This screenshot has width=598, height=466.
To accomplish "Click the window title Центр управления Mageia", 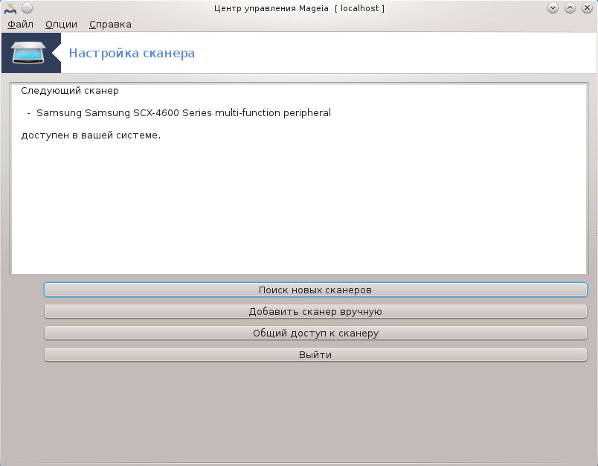I will coord(271,8).
